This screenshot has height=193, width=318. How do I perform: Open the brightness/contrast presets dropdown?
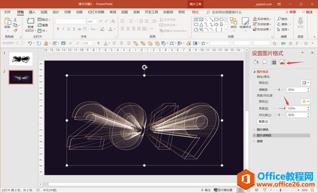[305, 101]
